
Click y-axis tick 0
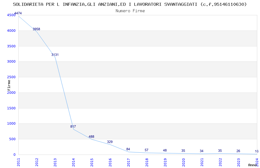click(x=15, y=155)
